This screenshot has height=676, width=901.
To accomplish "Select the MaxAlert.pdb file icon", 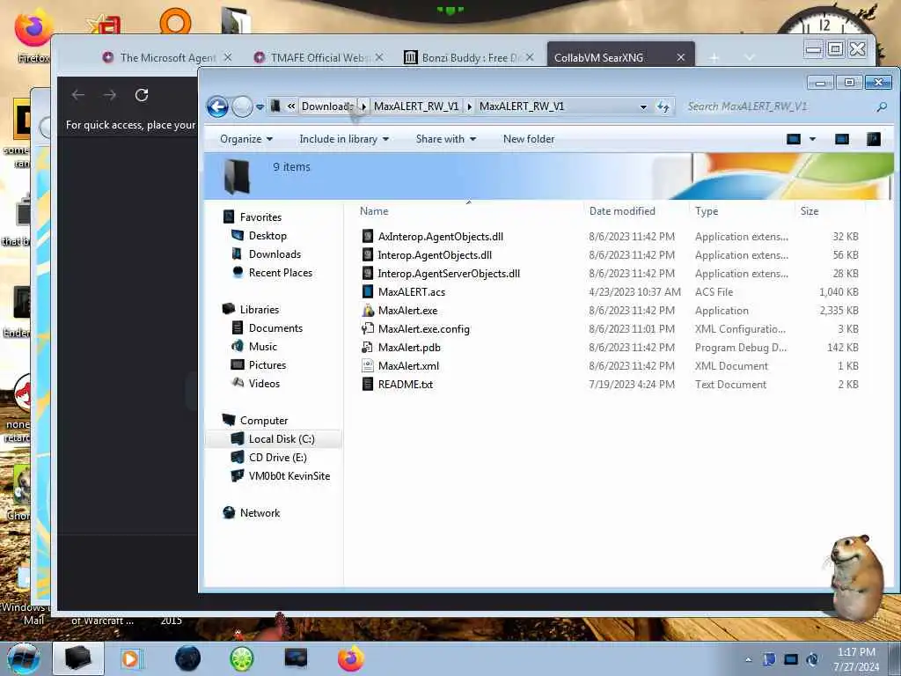I will click(x=368, y=347).
